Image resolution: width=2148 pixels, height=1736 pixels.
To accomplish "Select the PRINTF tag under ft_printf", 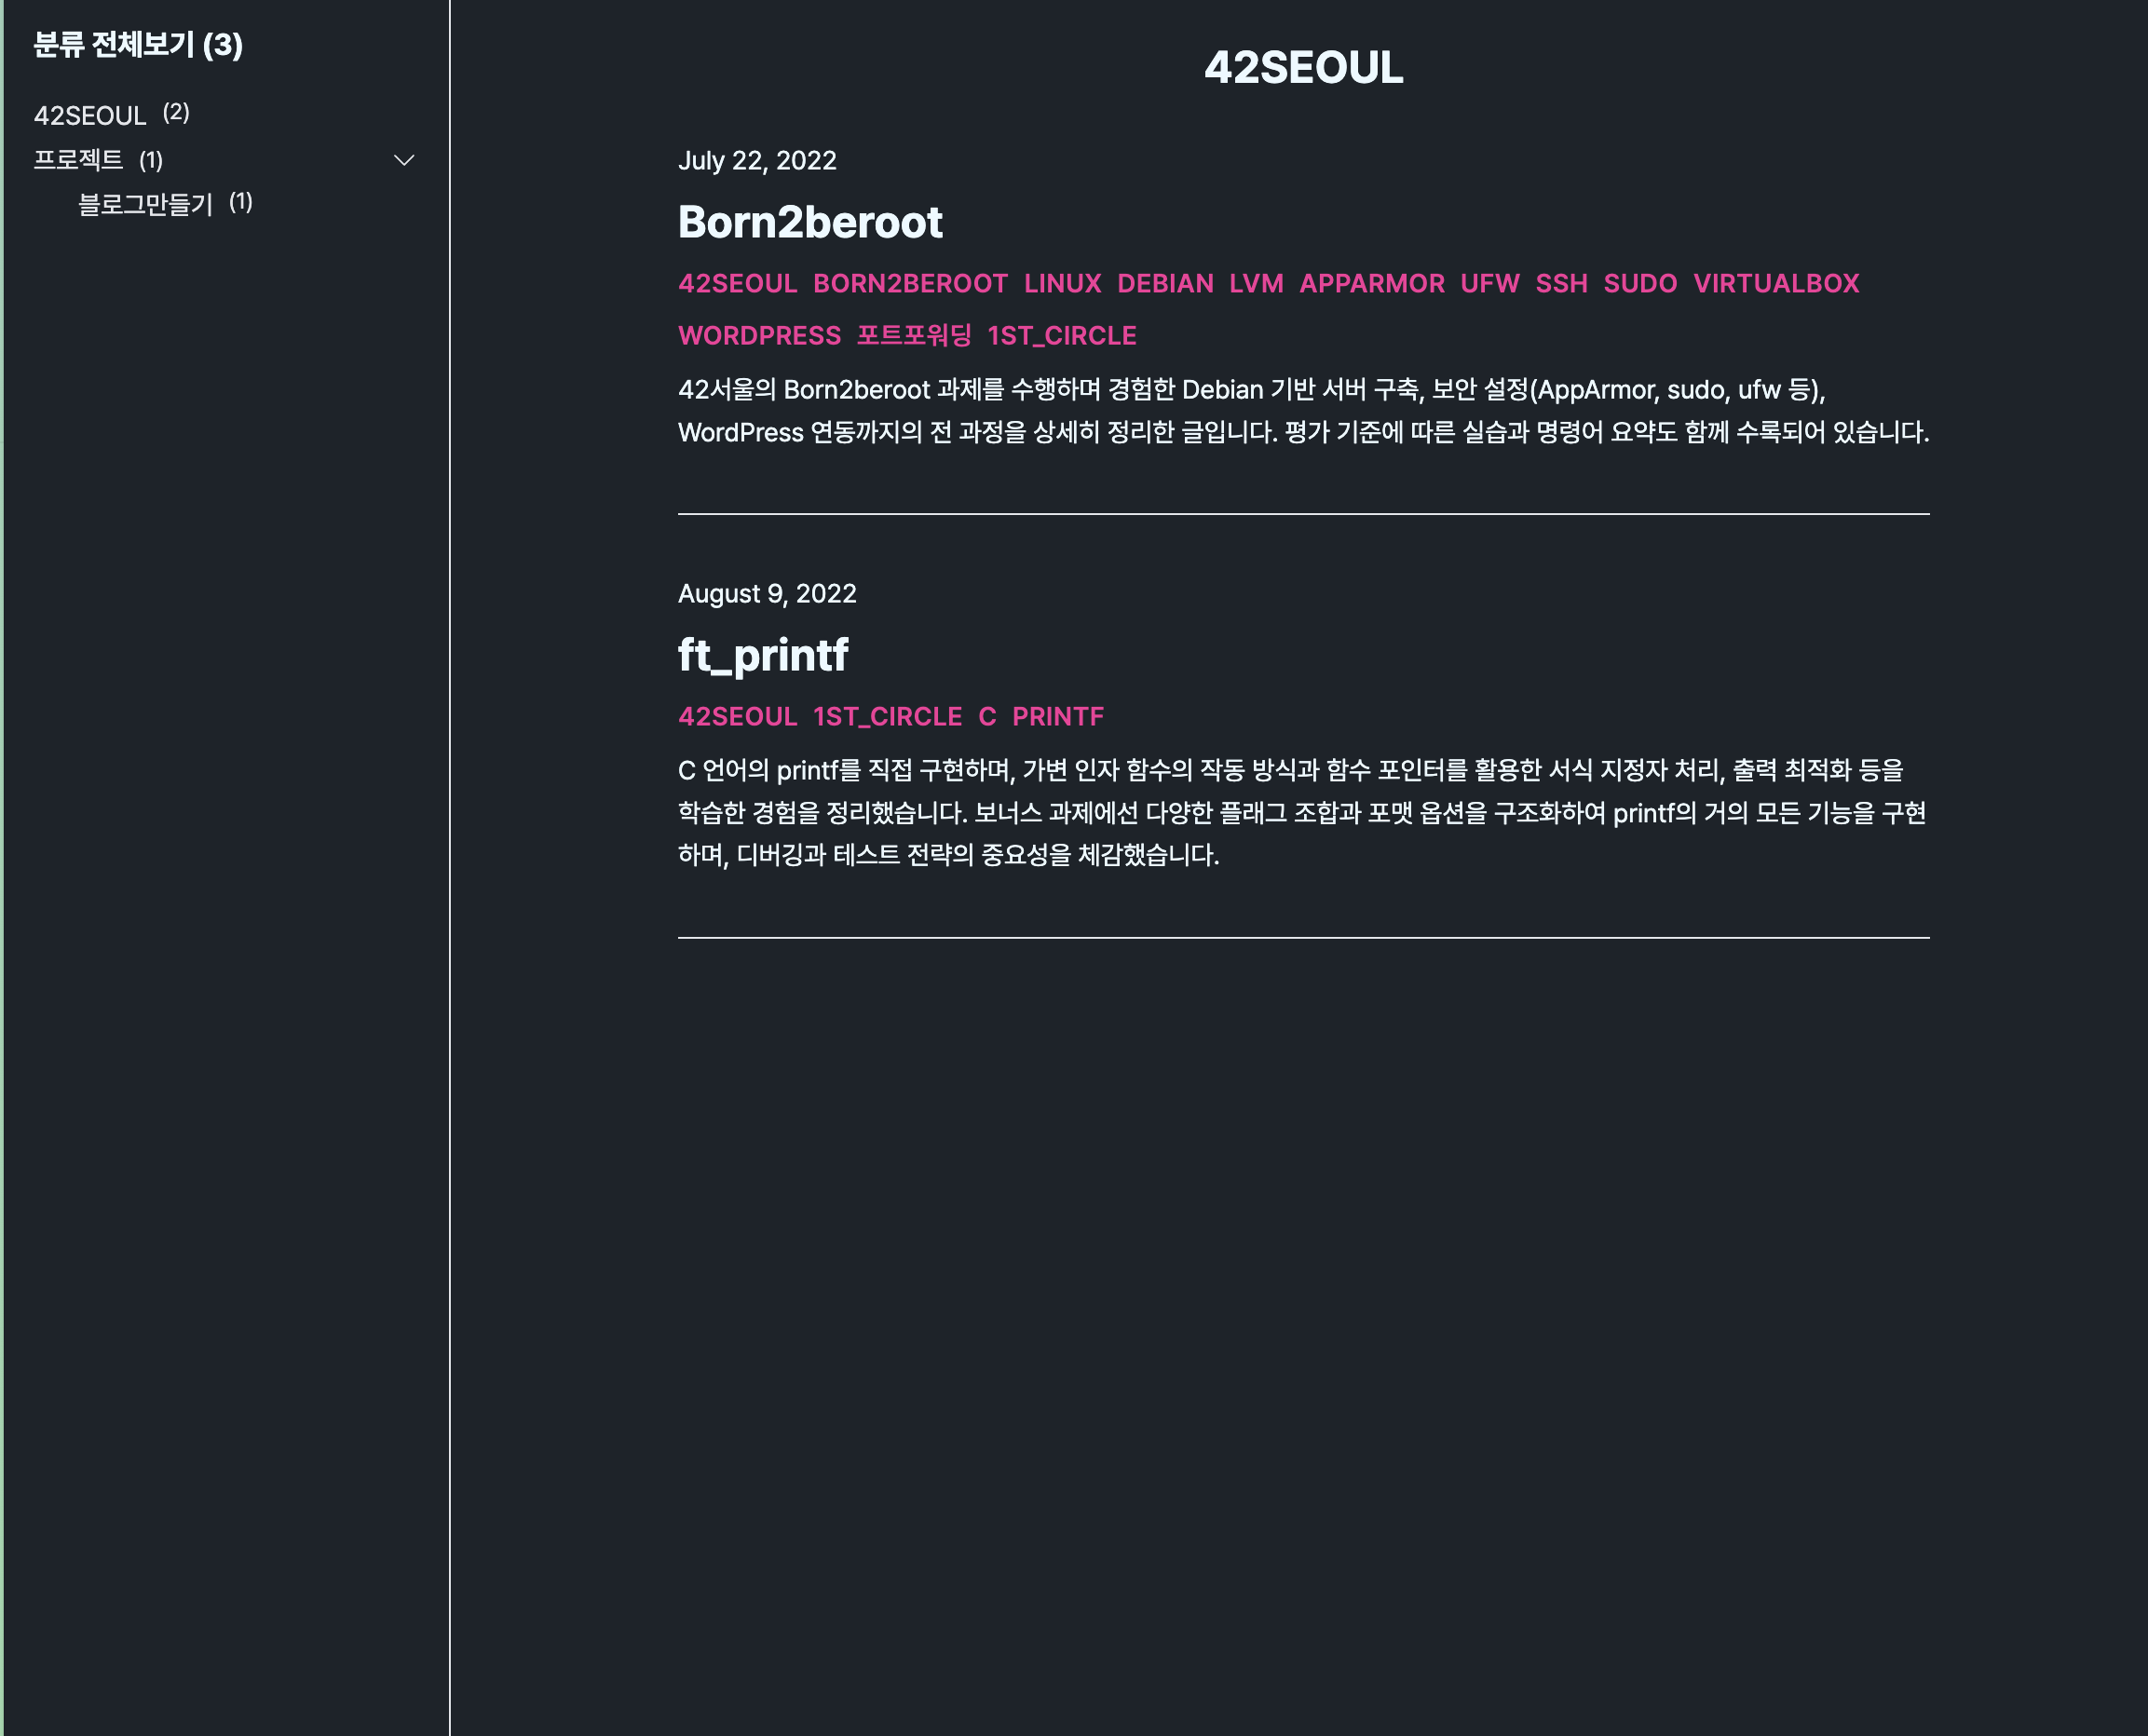I will click(x=1057, y=717).
